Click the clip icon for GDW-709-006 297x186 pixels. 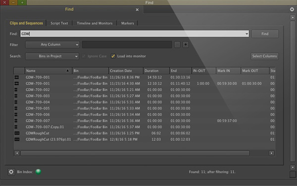pos(16,115)
